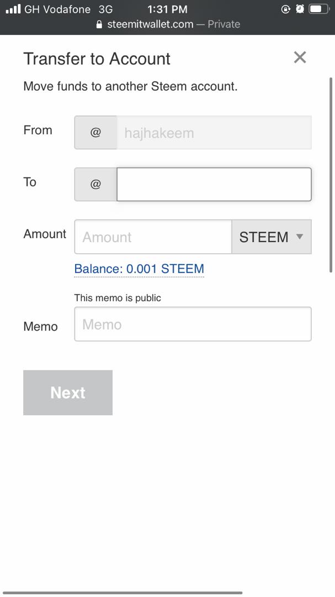Click the @ symbol beside To field
Viewport: 335px width, 597px height.
95,185
